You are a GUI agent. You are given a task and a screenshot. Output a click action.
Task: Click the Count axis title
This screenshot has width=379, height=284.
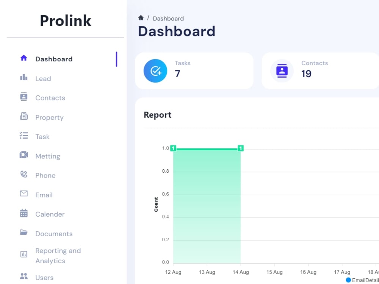pos(156,204)
